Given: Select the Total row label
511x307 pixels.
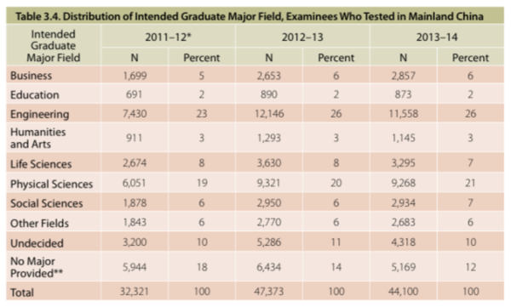Looking at the screenshot, I should tap(22, 293).
